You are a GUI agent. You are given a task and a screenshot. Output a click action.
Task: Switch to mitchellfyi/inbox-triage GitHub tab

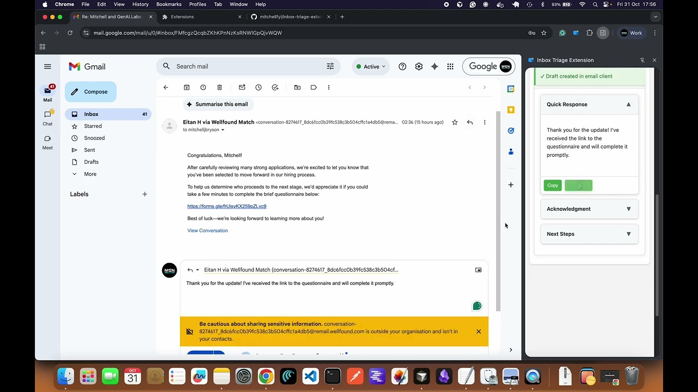point(291,17)
